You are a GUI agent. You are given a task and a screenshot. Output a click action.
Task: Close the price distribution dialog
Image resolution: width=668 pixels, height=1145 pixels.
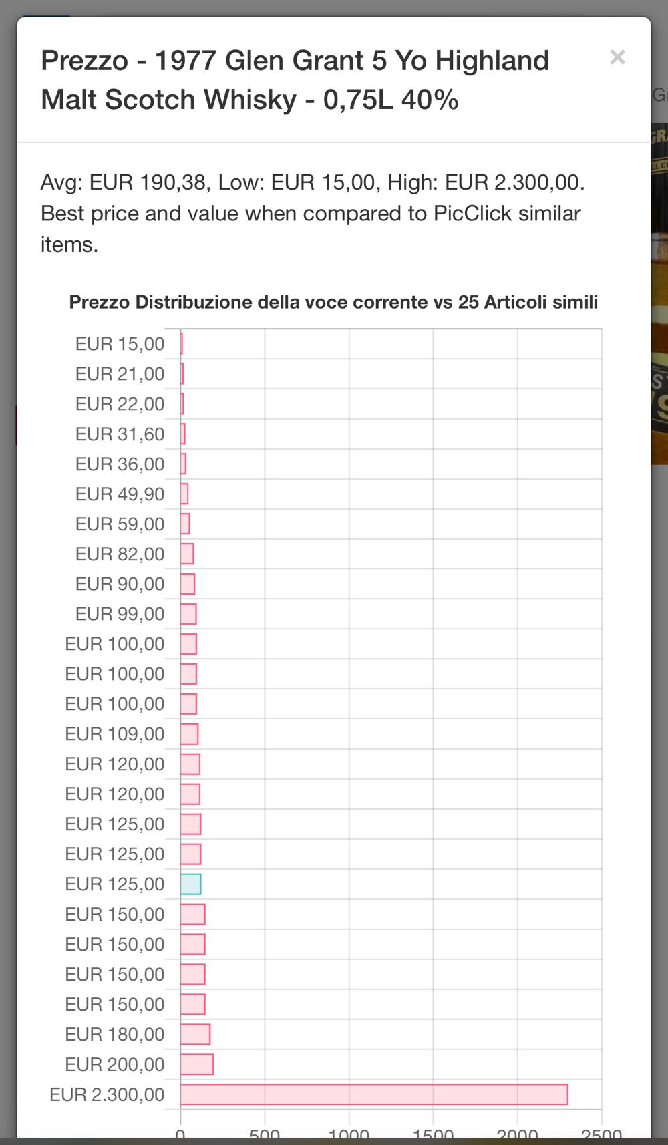(x=617, y=58)
